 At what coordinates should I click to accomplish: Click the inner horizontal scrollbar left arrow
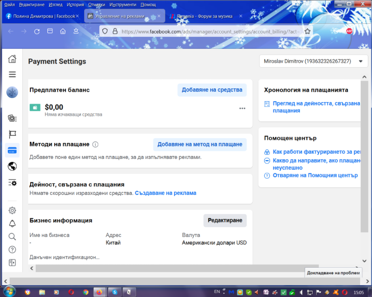[32, 268]
